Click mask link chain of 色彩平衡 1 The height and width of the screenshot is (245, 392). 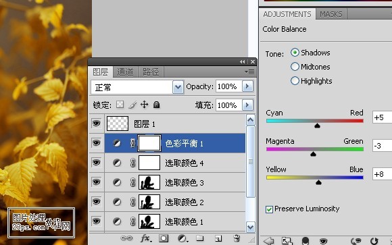[132, 143]
